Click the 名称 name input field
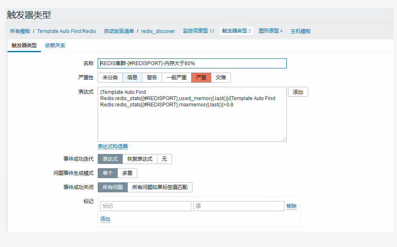 point(192,63)
